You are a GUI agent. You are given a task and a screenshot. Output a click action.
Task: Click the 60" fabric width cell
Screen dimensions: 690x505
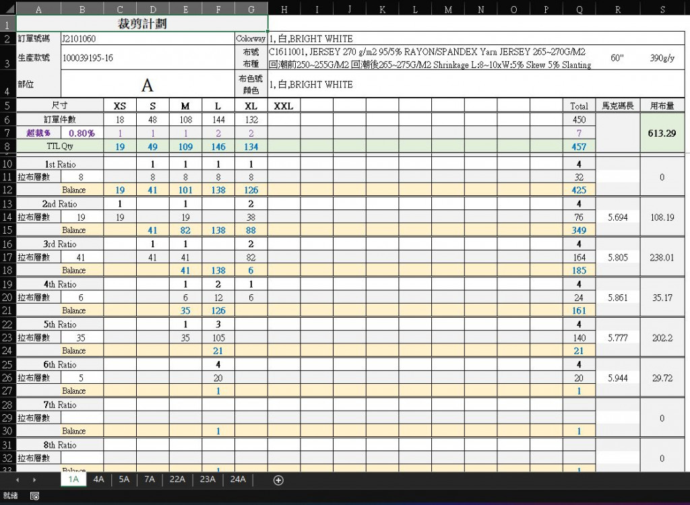click(x=617, y=58)
